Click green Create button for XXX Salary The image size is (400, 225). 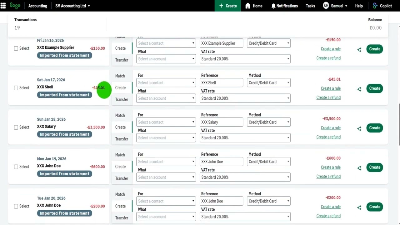coord(374,128)
